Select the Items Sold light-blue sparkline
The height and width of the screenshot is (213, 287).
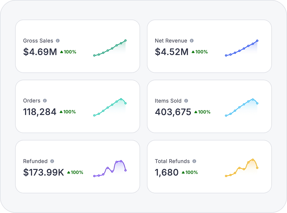point(241,107)
